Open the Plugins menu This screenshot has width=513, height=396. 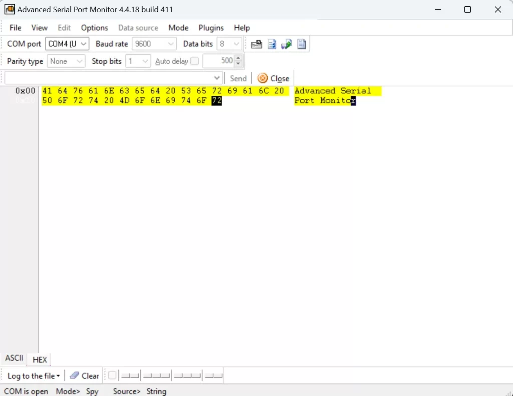point(211,28)
